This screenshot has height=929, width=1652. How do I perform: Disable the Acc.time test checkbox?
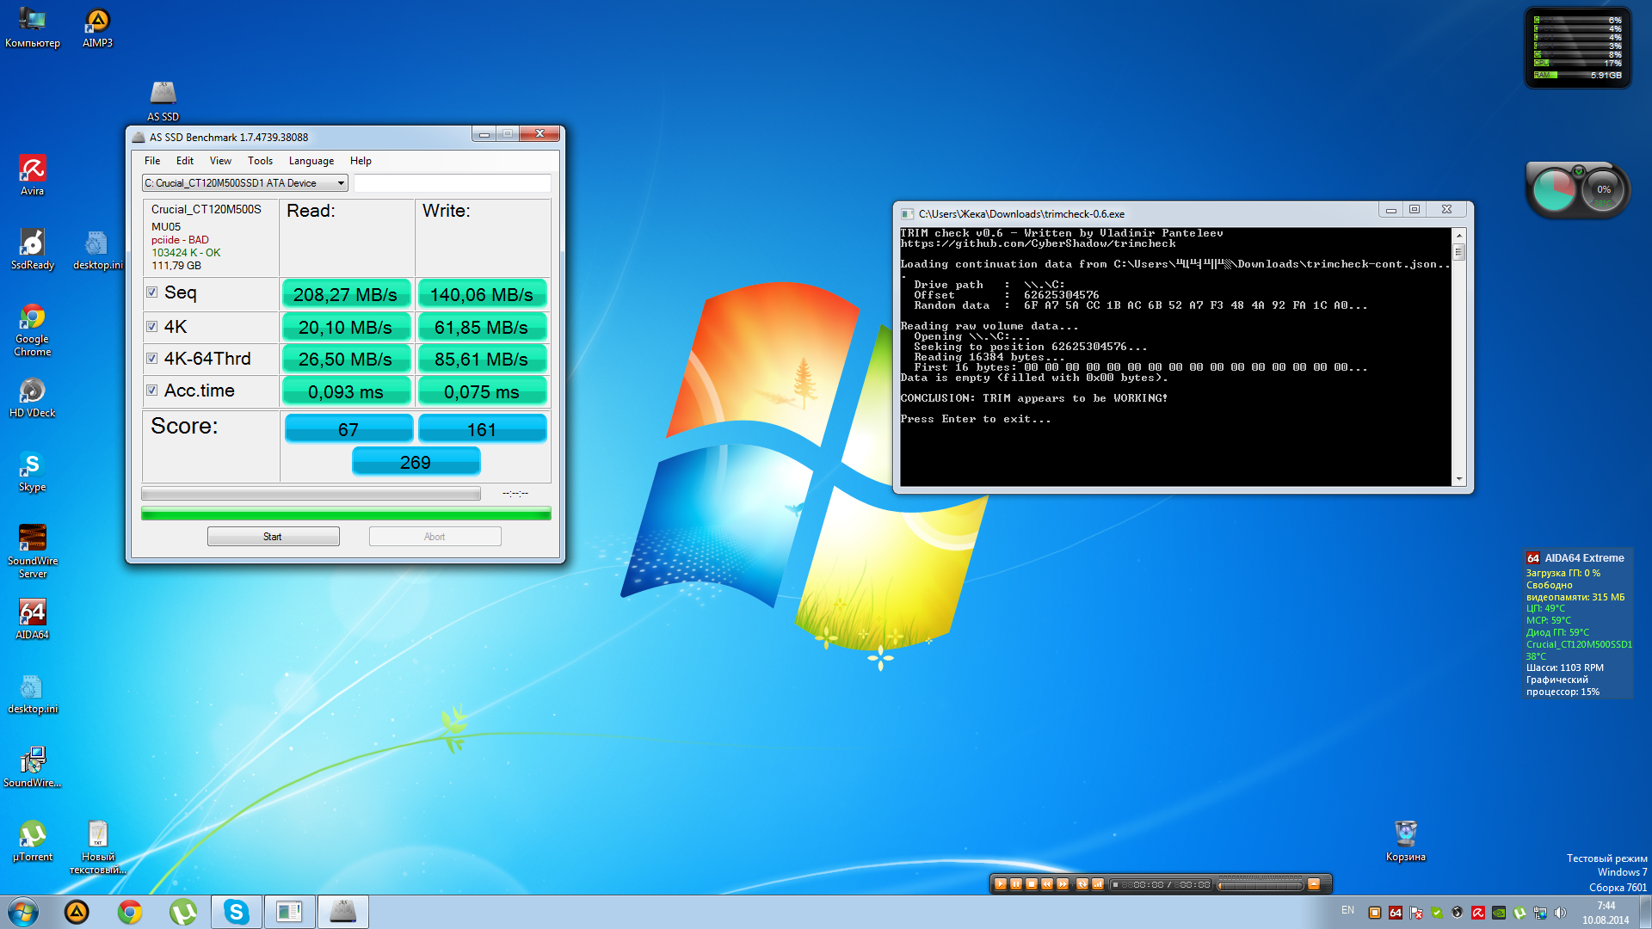tap(152, 391)
